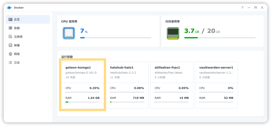
Task: Click the overall memory usage progress bar
Action: click(x=220, y=37)
